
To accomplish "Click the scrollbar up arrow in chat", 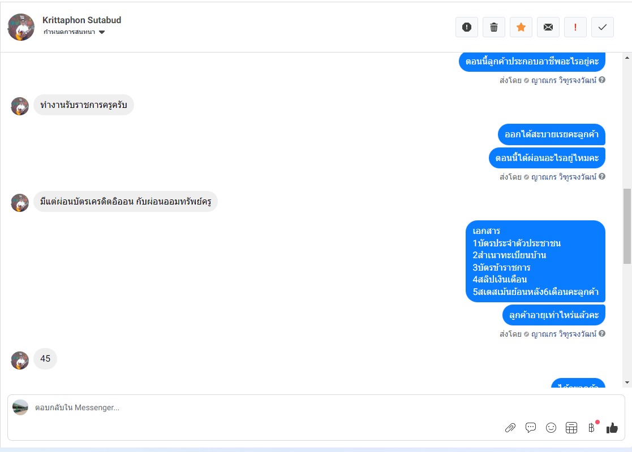I will pos(627,58).
